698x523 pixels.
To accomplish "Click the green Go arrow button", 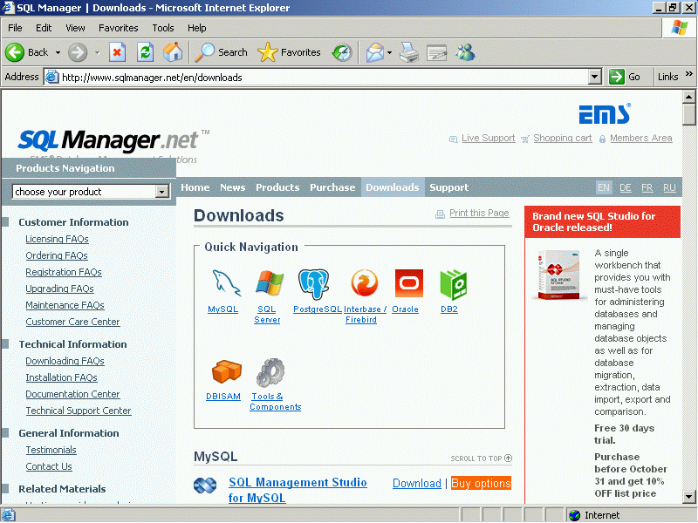I will click(617, 77).
